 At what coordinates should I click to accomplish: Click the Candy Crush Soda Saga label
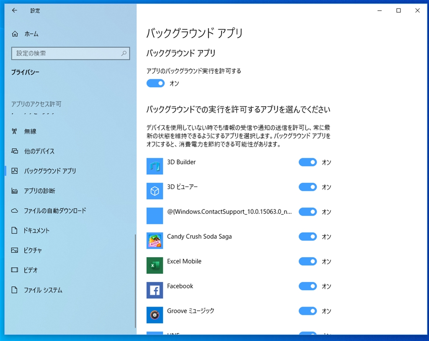coord(199,237)
